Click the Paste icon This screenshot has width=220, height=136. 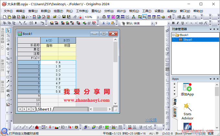click(x=113, y=23)
